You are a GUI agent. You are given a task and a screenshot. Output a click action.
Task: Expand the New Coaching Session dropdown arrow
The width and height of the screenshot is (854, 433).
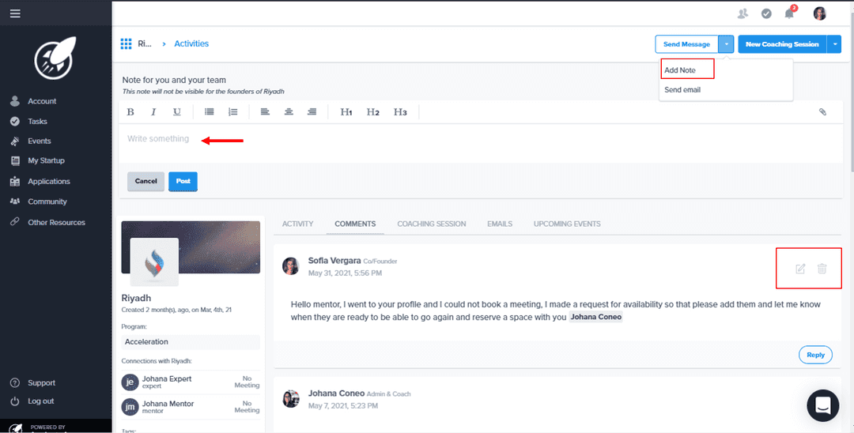click(x=834, y=44)
